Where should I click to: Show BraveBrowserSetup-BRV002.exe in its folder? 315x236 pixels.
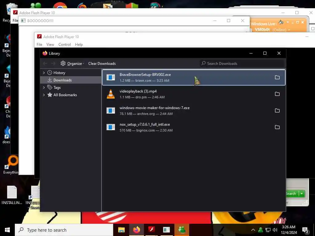coord(277,77)
